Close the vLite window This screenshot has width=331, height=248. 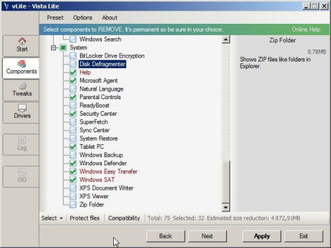(x=324, y=6)
